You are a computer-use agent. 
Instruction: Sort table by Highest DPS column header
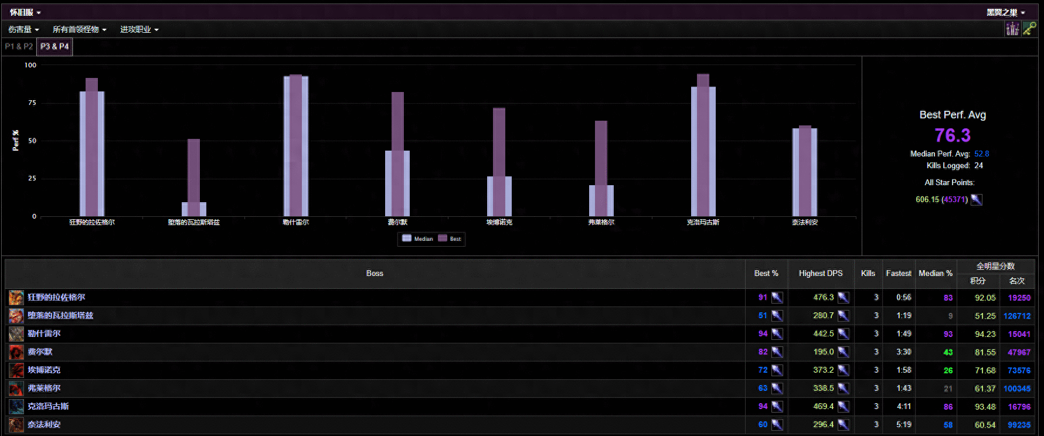click(x=820, y=273)
